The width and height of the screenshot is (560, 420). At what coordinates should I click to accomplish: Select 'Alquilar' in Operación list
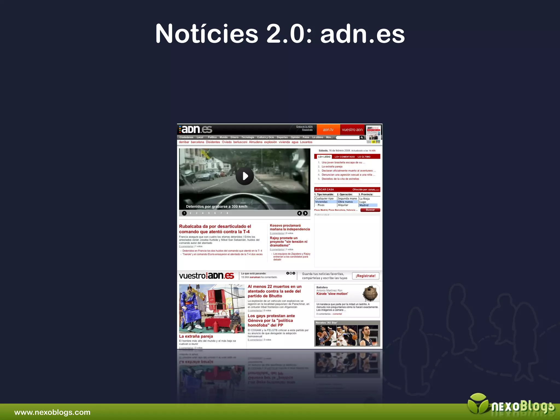click(348, 205)
